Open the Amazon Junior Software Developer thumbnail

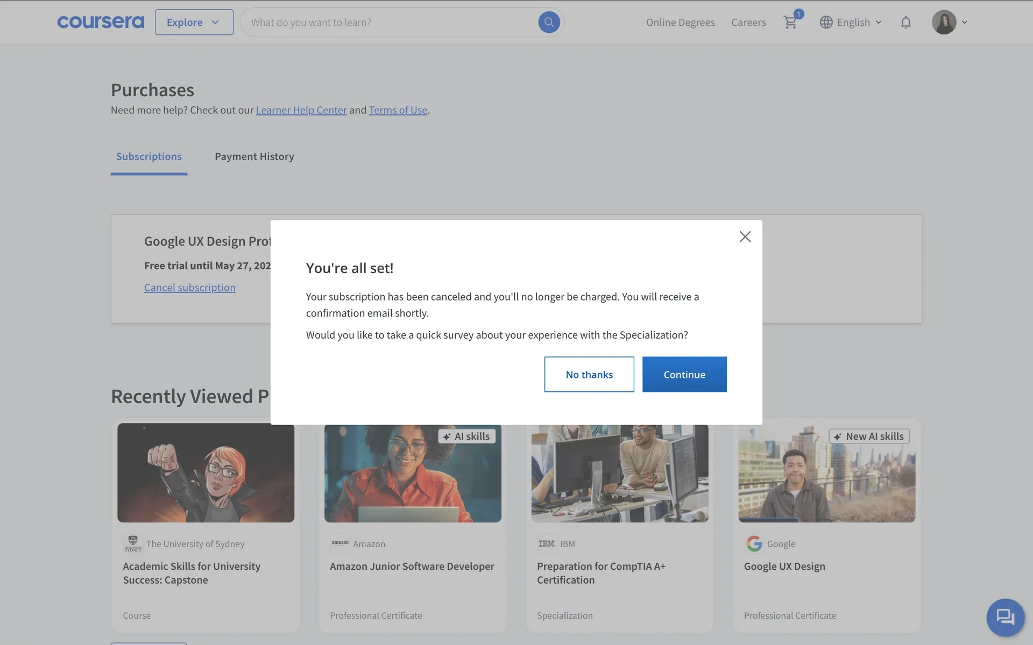click(413, 474)
